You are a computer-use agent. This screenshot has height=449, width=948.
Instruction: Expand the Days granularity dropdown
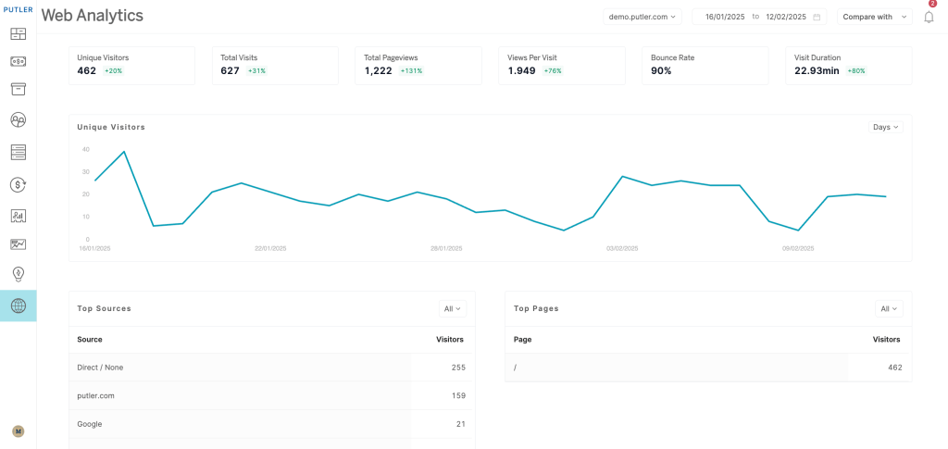click(886, 127)
